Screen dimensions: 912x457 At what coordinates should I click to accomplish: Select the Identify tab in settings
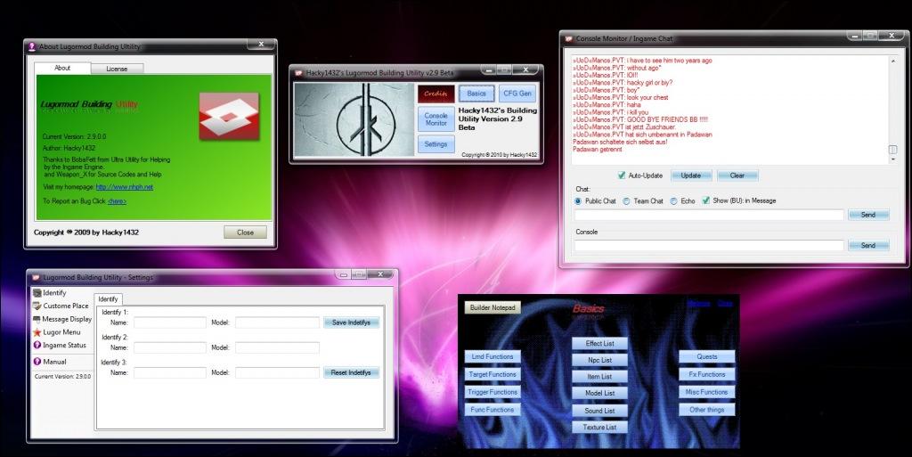(108, 299)
